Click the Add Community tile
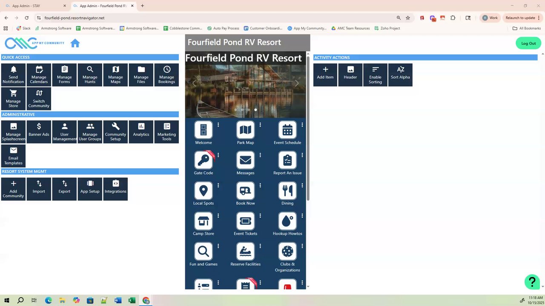545x306 pixels. (13, 189)
